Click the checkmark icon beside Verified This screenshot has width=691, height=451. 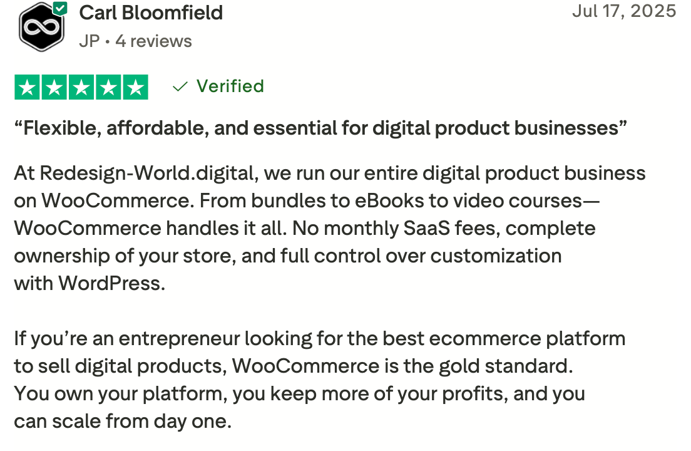[x=180, y=86]
